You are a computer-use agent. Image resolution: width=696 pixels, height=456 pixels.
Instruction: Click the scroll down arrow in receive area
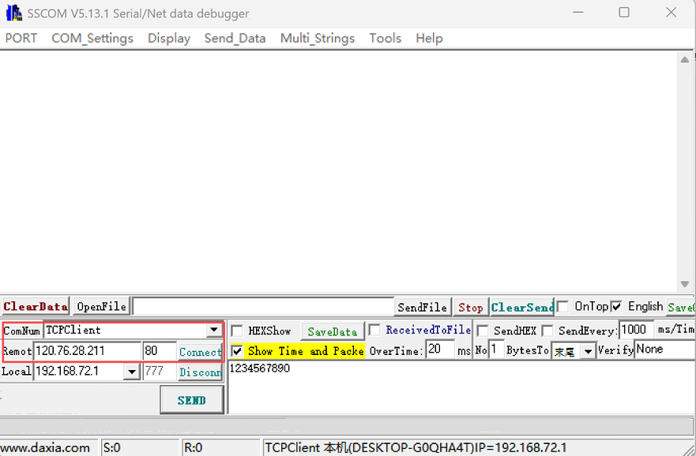[x=685, y=284]
